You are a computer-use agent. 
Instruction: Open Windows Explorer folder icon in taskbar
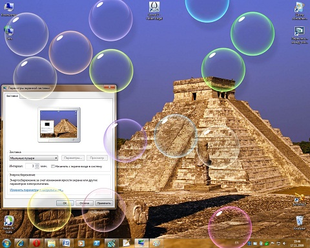(x=52, y=243)
